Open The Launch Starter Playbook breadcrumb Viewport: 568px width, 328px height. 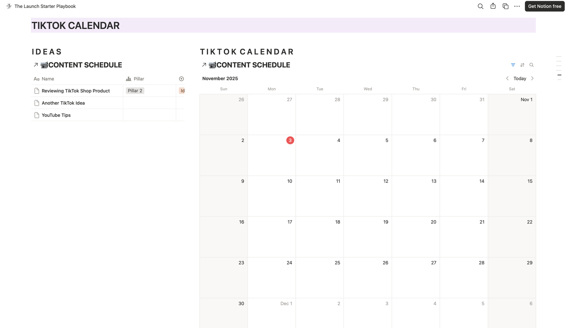tap(45, 6)
